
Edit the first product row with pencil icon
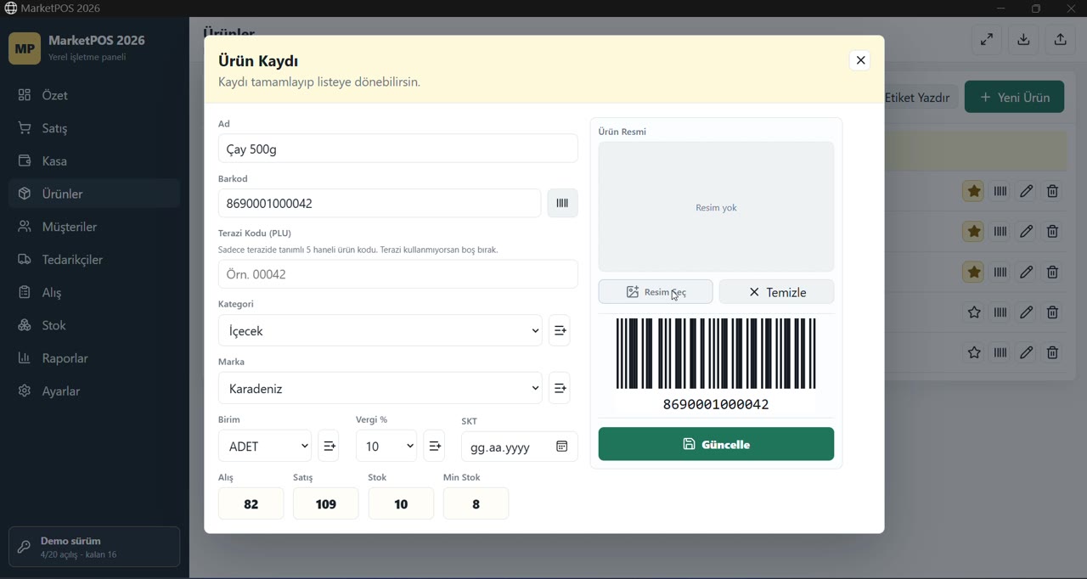(x=1027, y=191)
